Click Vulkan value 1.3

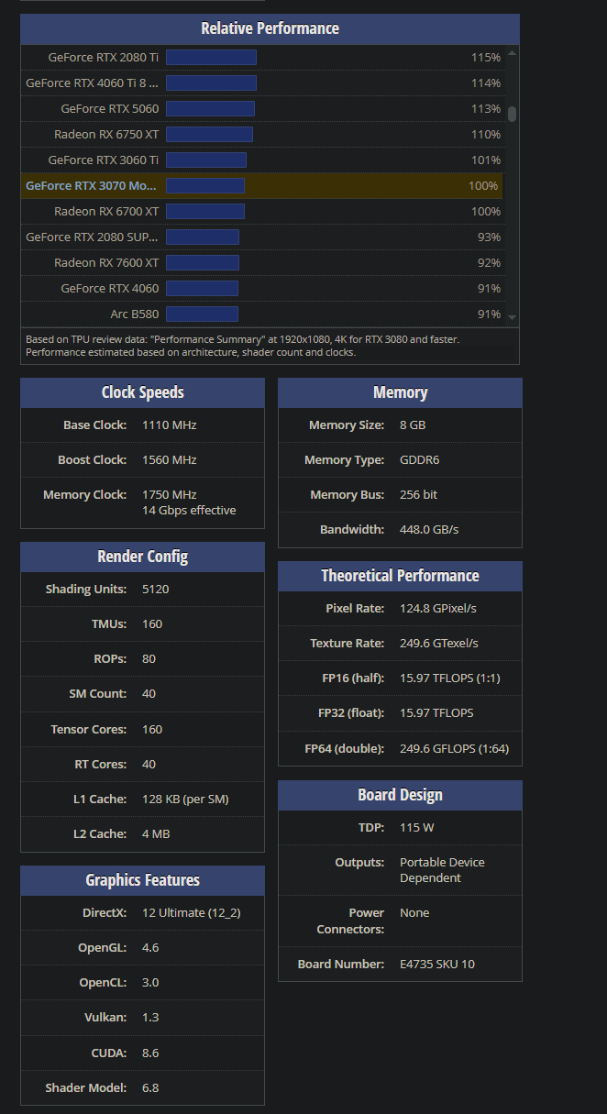pos(150,1018)
